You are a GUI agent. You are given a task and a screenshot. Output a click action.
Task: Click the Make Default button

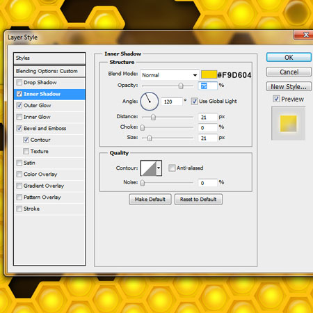pyautogui.click(x=150, y=200)
